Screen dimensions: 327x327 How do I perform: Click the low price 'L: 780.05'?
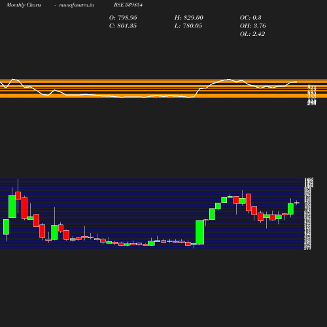coord(188,26)
